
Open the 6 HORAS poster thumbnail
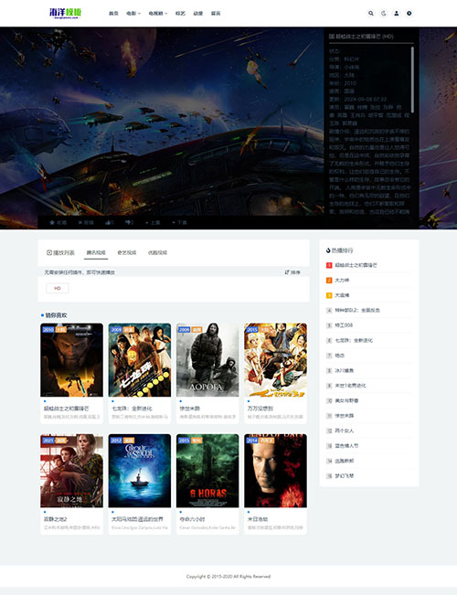(207, 471)
